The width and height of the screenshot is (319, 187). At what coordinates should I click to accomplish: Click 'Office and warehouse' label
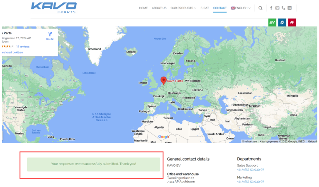[183, 174]
